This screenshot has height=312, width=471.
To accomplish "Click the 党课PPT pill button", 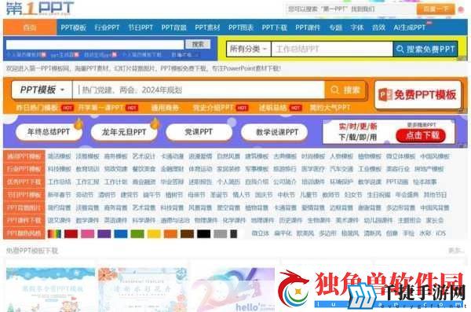I will (199, 132).
